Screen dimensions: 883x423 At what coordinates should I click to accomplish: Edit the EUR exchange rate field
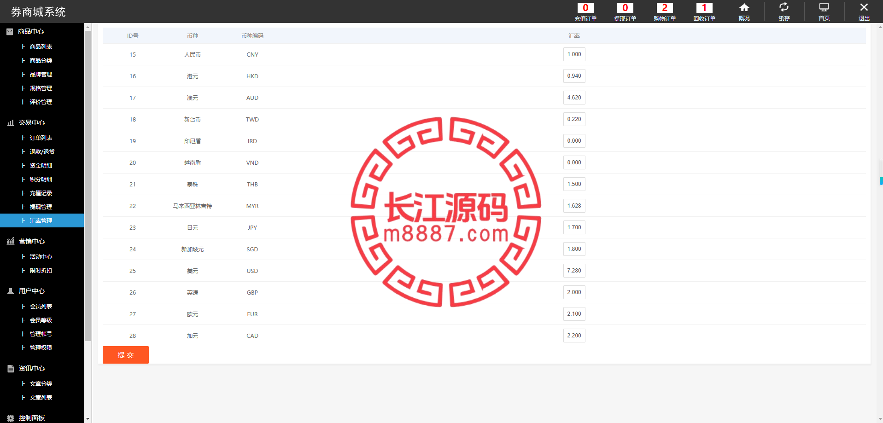[574, 314]
